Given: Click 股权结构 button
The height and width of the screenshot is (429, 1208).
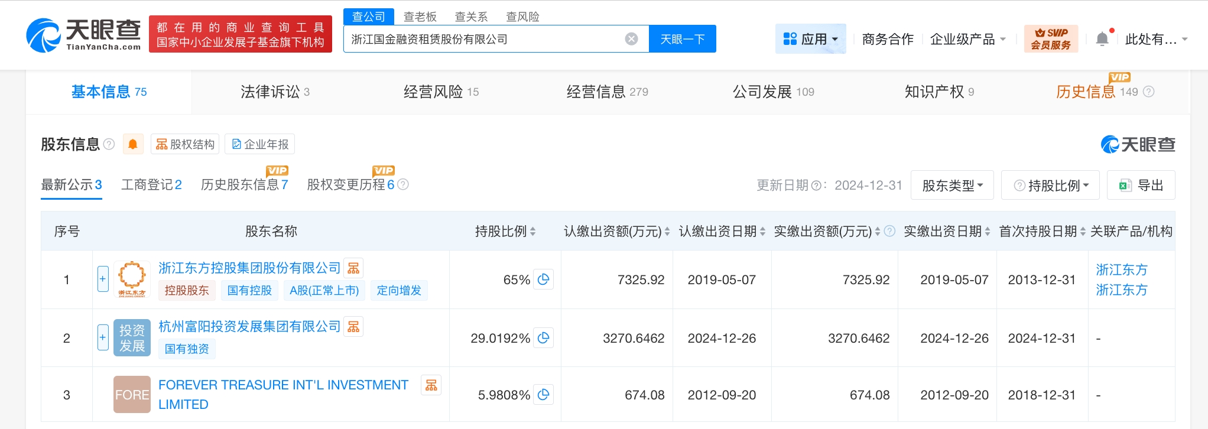Looking at the screenshot, I should (185, 144).
